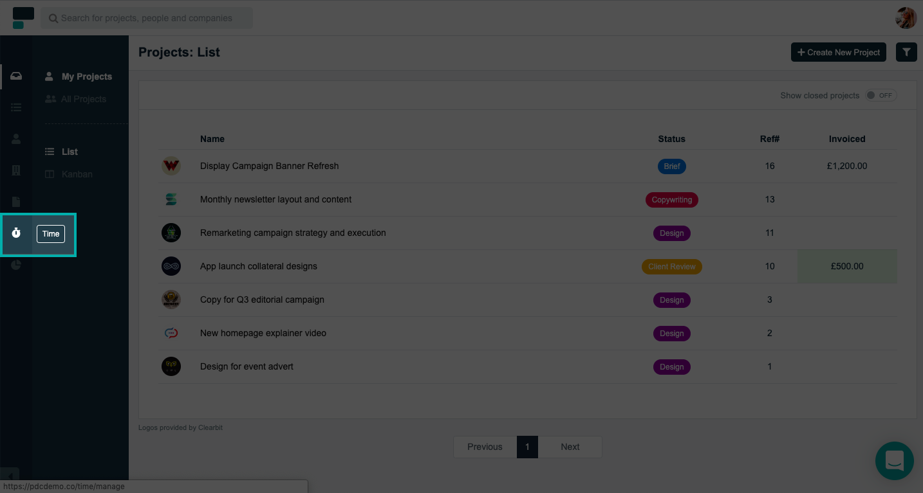Image resolution: width=923 pixels, height=493 pixels.
Task: Click the filter funnel icon
Action: pyautogui.click(x=906, y=52)
